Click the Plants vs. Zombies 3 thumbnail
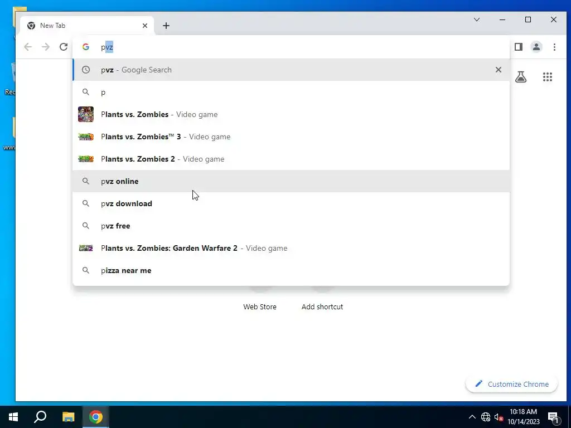 [x=86, y=137]
